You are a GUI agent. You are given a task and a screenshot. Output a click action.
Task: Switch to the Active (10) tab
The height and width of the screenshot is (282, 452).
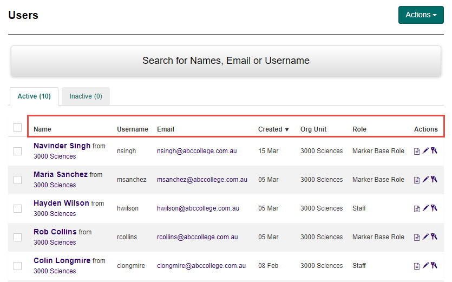tap(34, 96)
